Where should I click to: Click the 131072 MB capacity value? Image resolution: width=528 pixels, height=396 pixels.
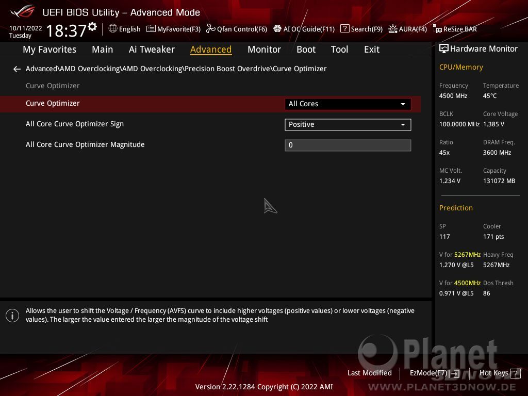tap(499, 181)
